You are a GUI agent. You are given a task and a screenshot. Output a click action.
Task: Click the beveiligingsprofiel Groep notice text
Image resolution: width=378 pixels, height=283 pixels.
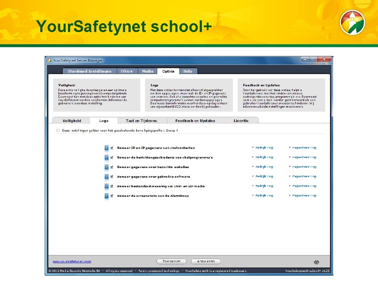click(120, 130)
